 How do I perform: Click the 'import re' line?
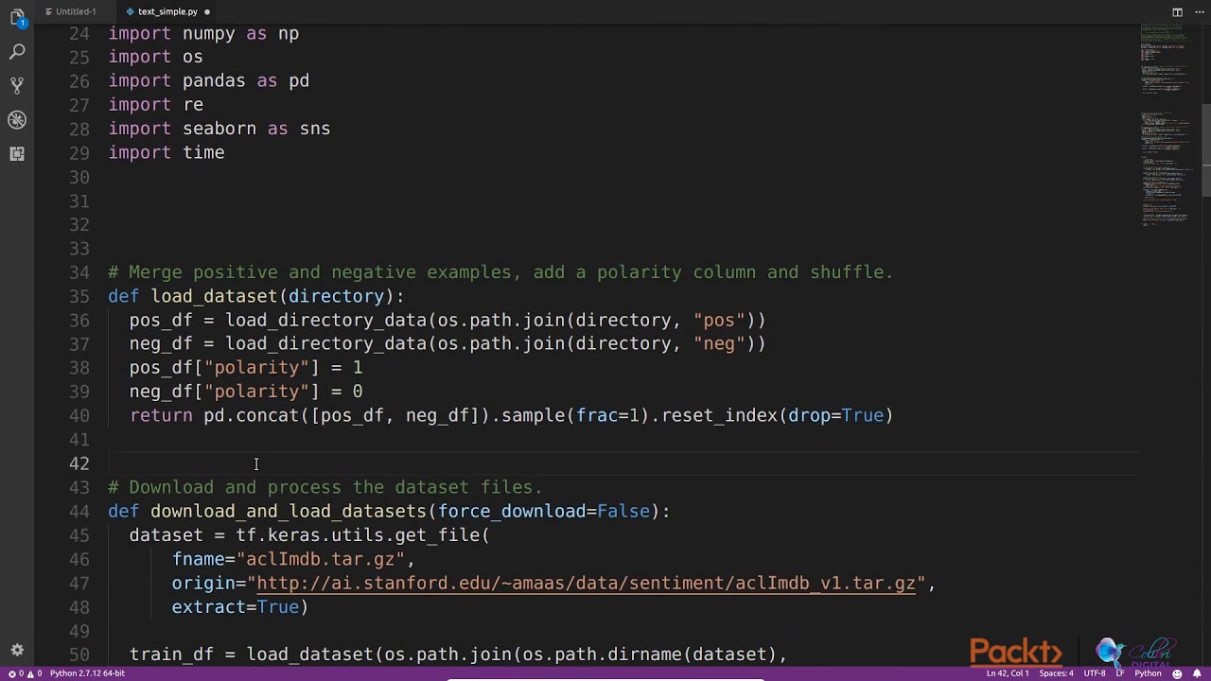pos(156,105)
